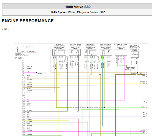Click the "VIO" label at pin 22
The image size is (152, 136).
[x=28, y=99]
